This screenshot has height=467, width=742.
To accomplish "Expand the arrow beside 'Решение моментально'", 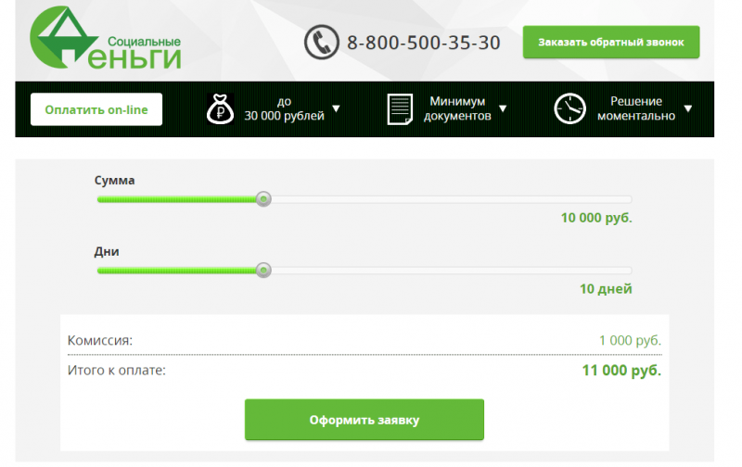I will coord(688,108).
